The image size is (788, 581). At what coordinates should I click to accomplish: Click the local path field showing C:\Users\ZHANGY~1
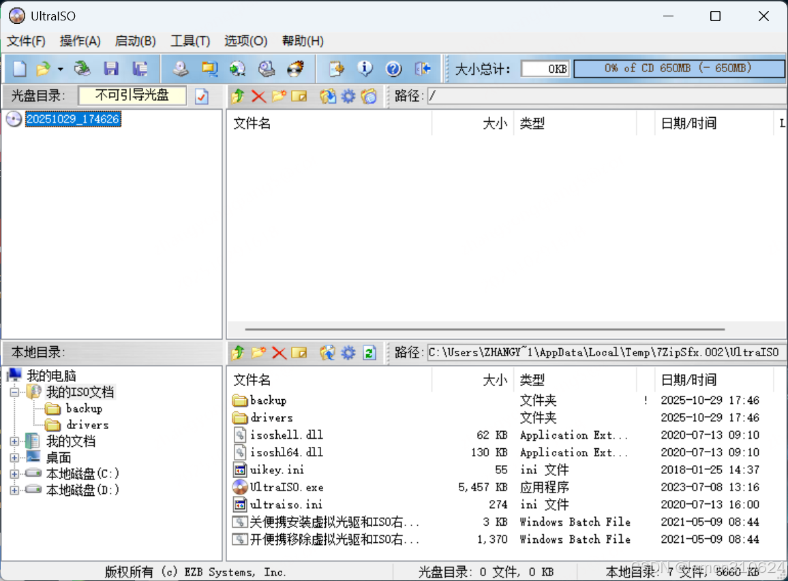point(607,353)
